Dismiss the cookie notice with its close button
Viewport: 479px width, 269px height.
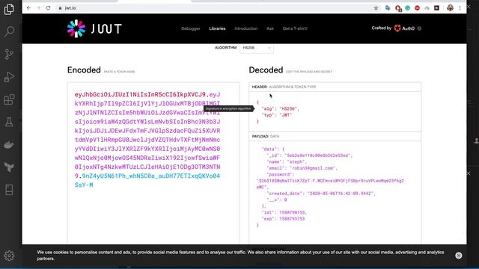pos(459,256)
